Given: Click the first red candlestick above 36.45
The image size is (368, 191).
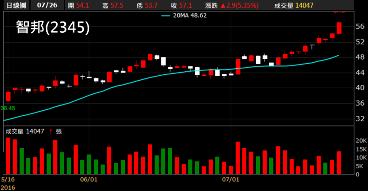Looking at the screenshot, I should coord(8,96).
